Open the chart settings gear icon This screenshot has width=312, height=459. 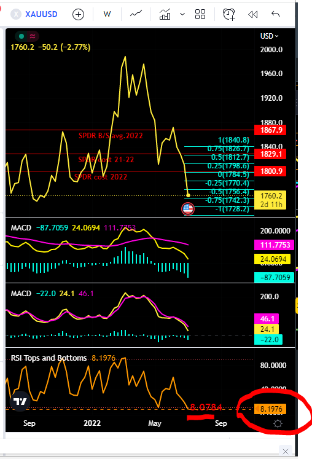(x=278, y=423)
